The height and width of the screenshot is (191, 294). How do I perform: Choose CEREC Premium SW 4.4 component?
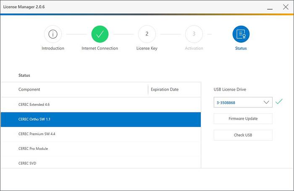coord(101,134)
